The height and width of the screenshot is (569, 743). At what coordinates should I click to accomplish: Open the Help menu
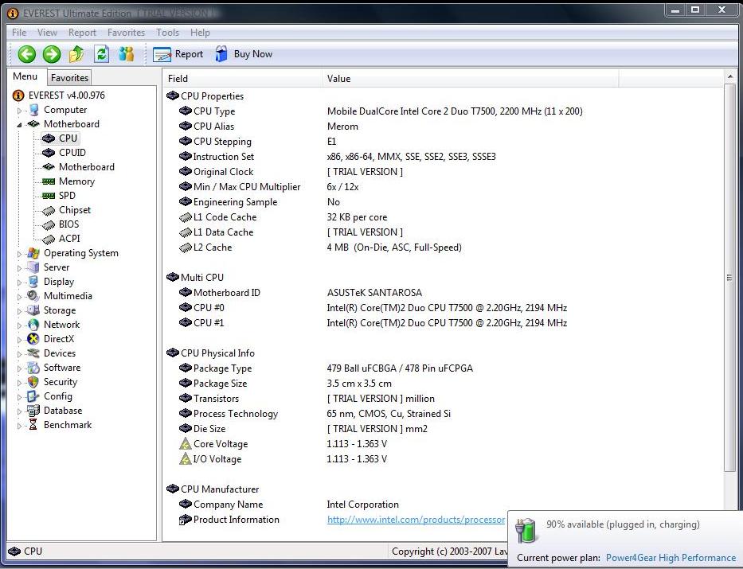click(200, 32)
